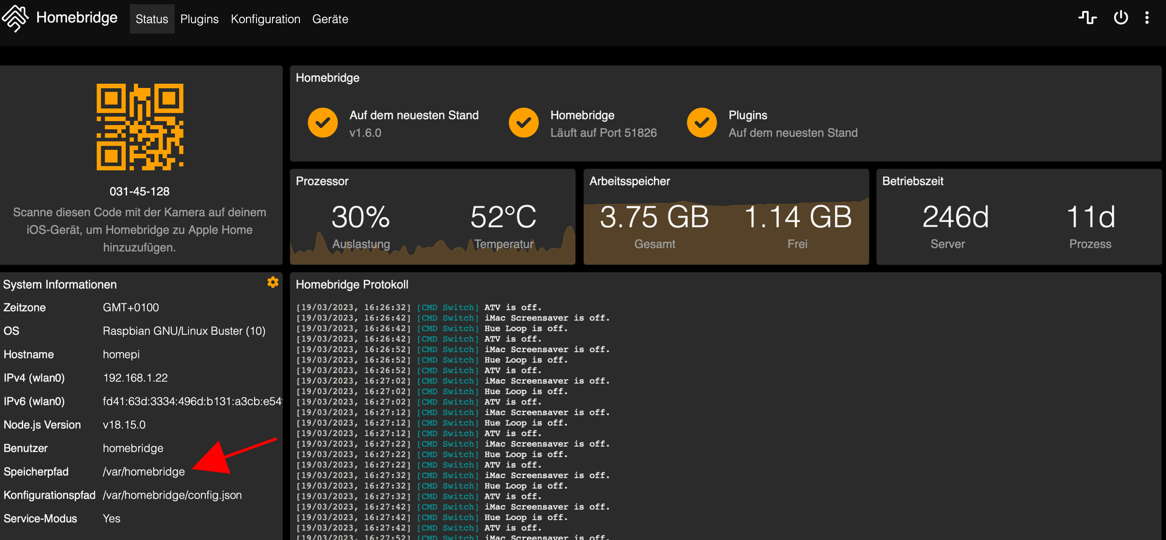The width and height of the screenshot is (1166, 540).
Task: Click the Homebridge Protokoll panel title
Action: [x=352, y=285]
